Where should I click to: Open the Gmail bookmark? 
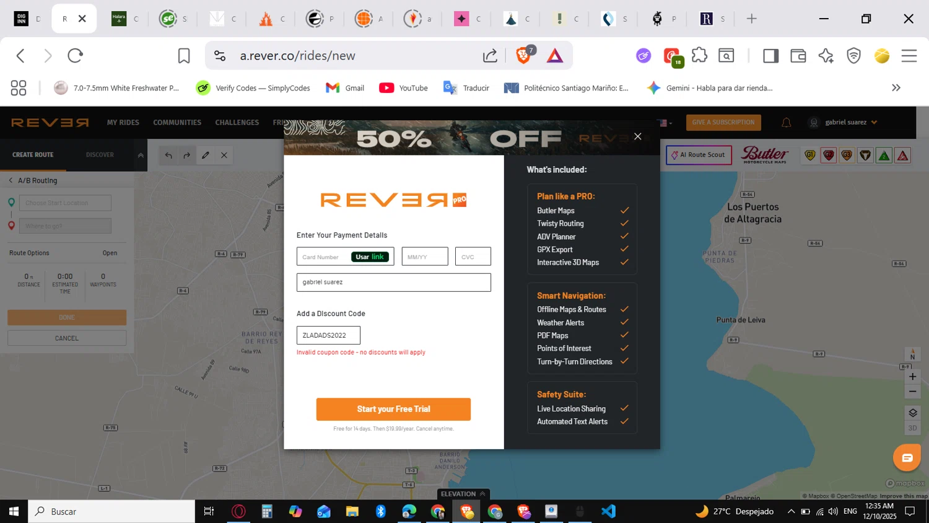click(x=345, y=88)
